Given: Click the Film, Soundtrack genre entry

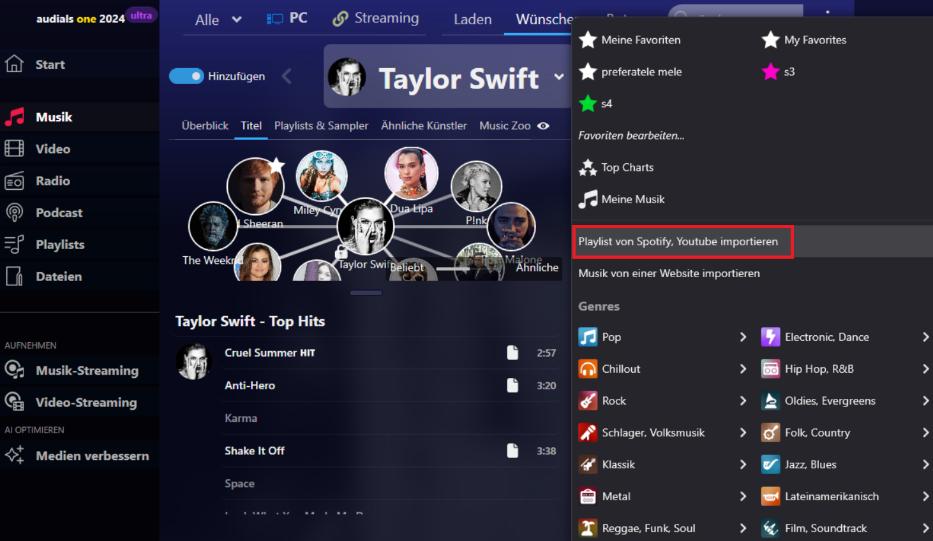Looking at the screenshot, I should coord(826,528).
